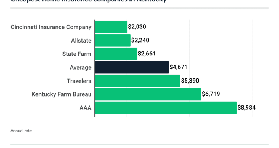Click the Cincinnati Insurance Company green bar
The image size is (279, 148).
[111, 27]
